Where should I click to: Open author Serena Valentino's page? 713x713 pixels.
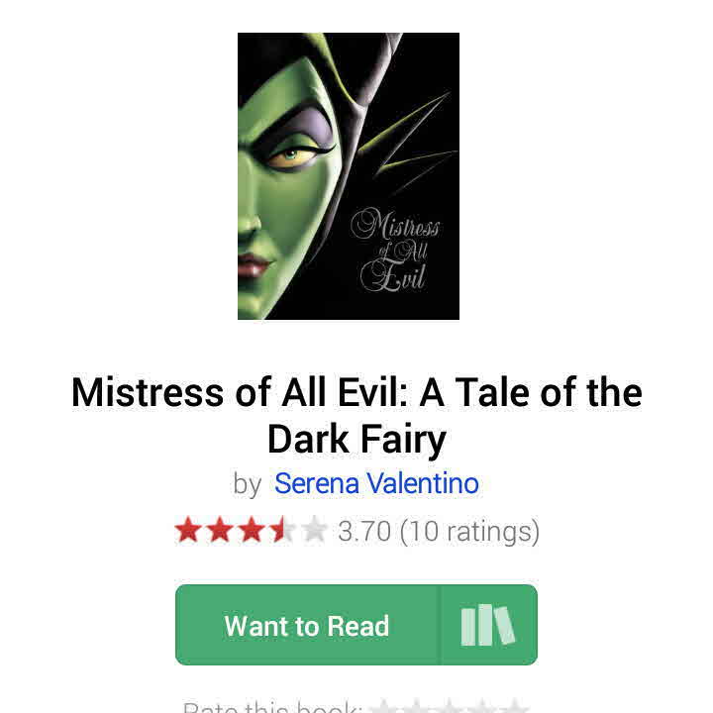(376, 483)
